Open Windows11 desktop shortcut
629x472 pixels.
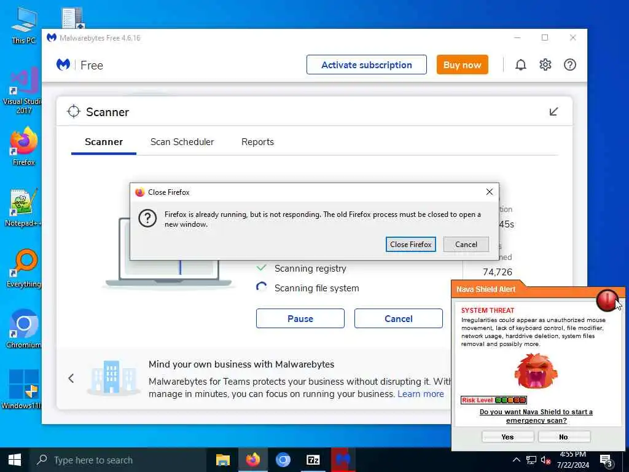22,389
